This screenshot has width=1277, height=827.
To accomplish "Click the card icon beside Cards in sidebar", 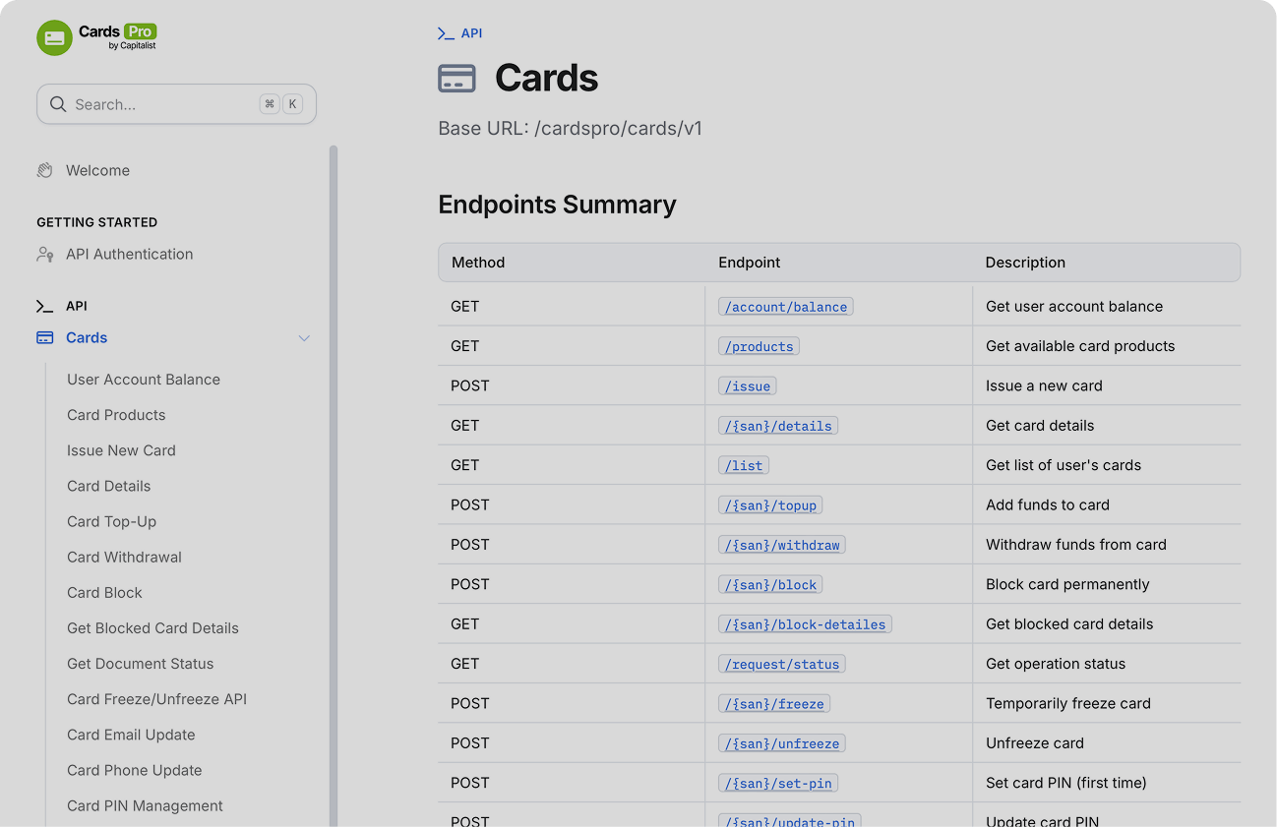I will [x=45, y=337].
